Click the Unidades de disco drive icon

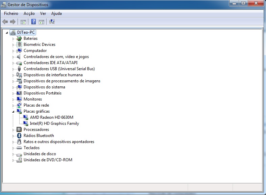pos(19,154)
